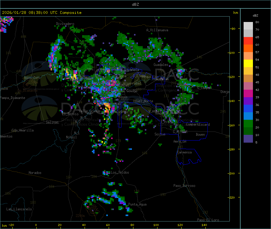Select the blue 36 dBZ legend swatch

click(x=248, y=108)
